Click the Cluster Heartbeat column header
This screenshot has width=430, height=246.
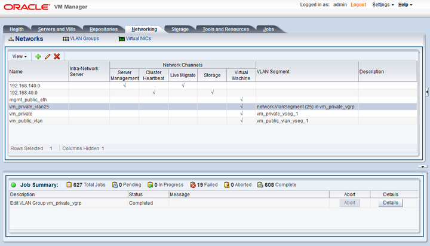pyautogui.click(x=153, y=75)
